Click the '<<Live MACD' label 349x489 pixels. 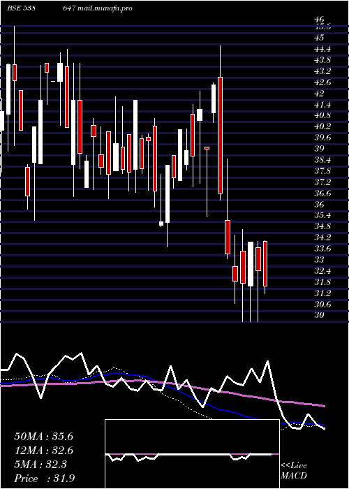[x=294, y=471]
